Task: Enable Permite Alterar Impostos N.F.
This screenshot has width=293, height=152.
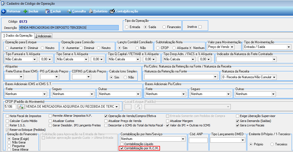Action: 50,116
